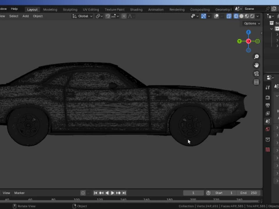Screen dimensions: 279x209
Task: Toggle auto keying record button
Action: coord(83,193)
